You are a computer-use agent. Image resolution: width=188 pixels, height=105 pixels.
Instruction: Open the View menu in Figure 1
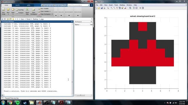click(x=106, y=5)
